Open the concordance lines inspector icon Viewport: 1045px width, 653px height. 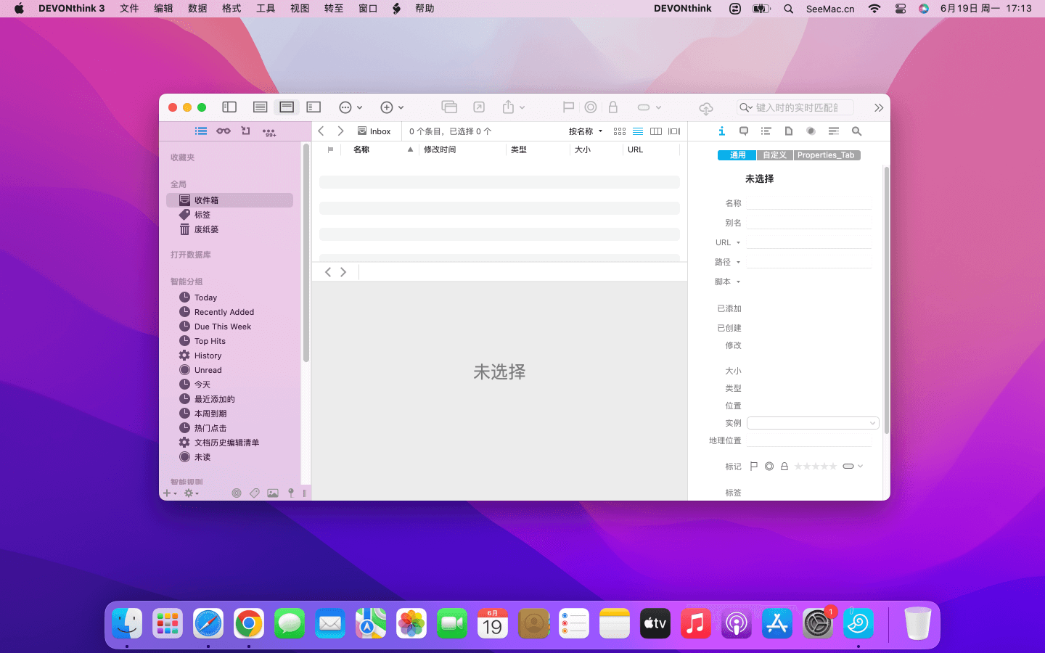click(x=834, y=131)
